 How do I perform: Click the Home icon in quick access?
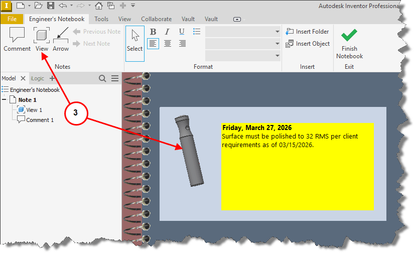(99, 6)
